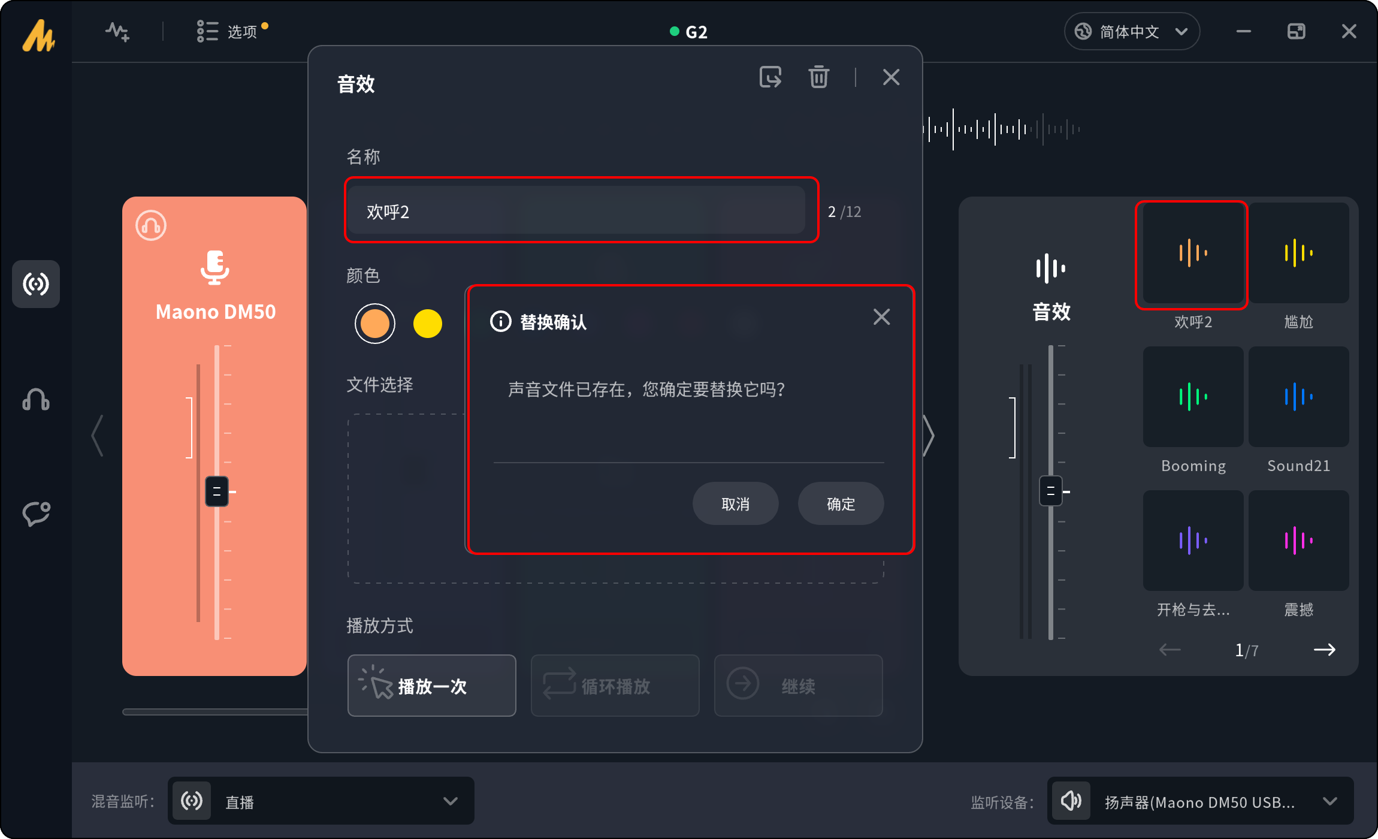This screenshot has height=839, width=1378.
Task: Expand the 简体中文 language dropdown
Action: tap(1131, 31)
